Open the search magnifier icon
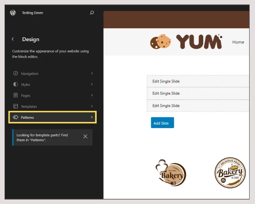Screen dimensions: 255x204 pyautogui.click(x=92, y=13)
